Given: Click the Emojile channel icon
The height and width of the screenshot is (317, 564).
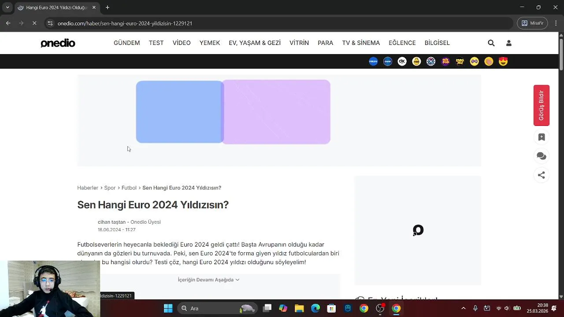Looking at the screenshot, I should (460, 62).
